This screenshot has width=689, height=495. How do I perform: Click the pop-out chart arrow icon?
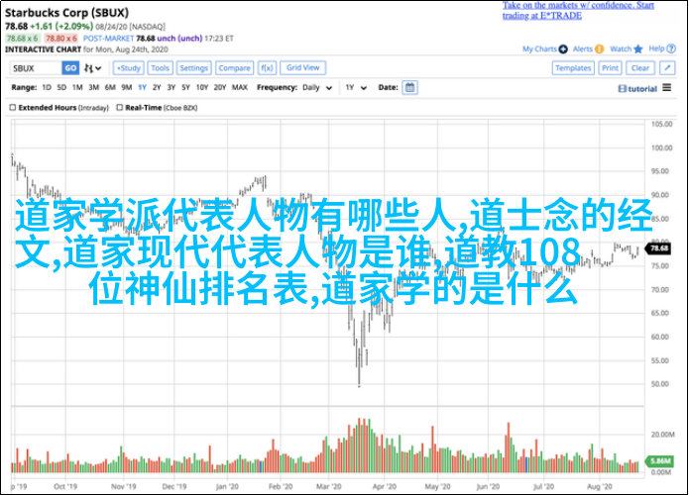667,68
